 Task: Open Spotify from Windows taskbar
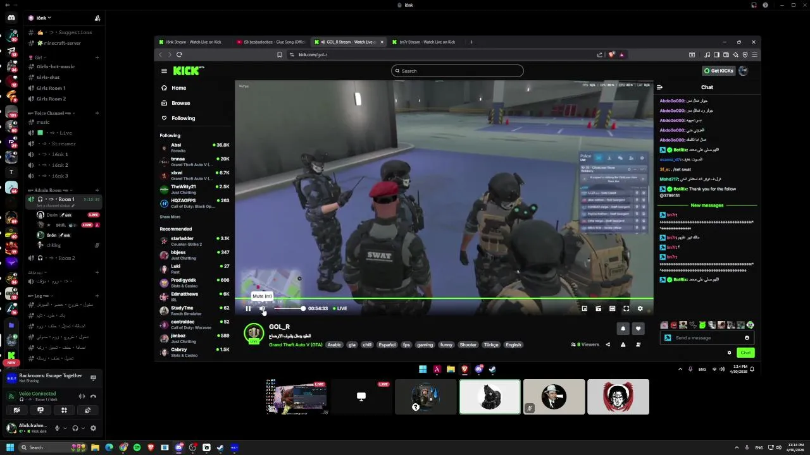coord(137,447)
